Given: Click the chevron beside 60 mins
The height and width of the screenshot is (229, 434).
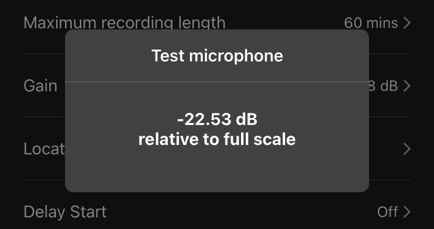Looking at the screenshot, I should (x=407, y=23).
